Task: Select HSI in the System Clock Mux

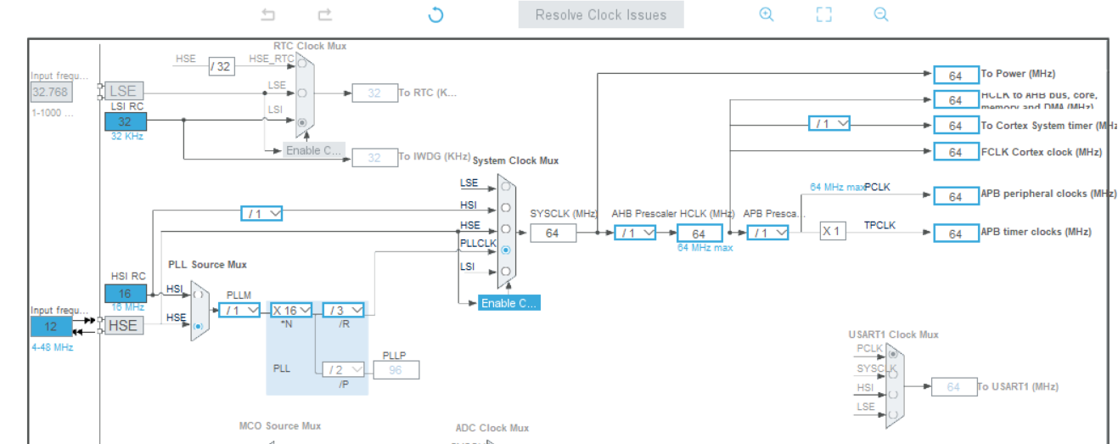Action: pos(506,206)
